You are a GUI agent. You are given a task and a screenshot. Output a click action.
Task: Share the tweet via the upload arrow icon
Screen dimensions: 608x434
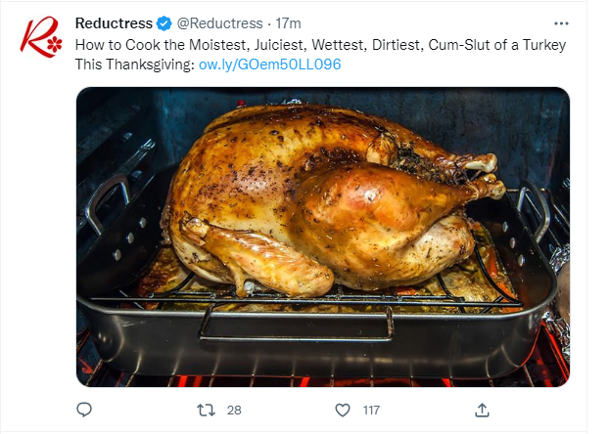(x=482, y=410)
